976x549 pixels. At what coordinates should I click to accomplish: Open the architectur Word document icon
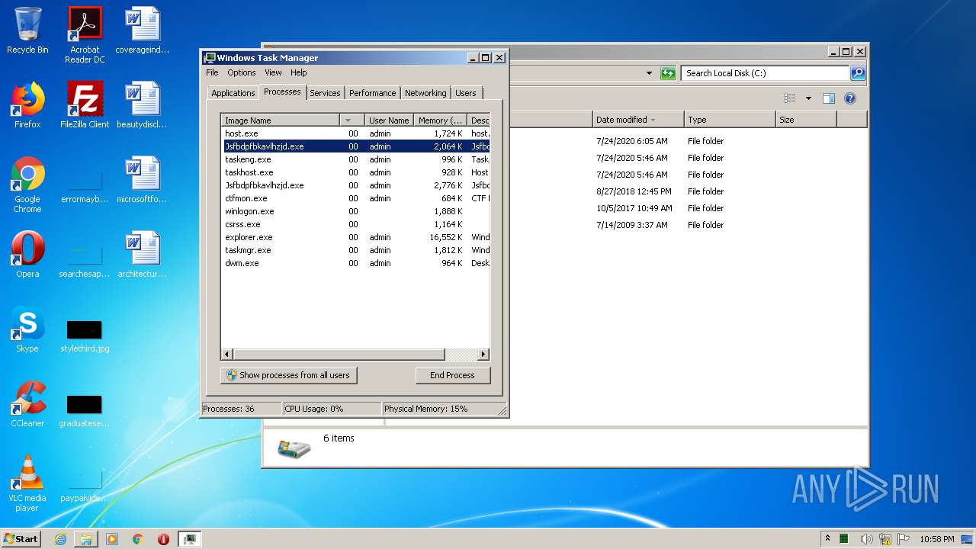(x=142, y=255)
